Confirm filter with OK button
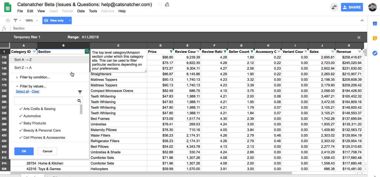Screen dimensions: 380x177 click(x=24, y=151)
